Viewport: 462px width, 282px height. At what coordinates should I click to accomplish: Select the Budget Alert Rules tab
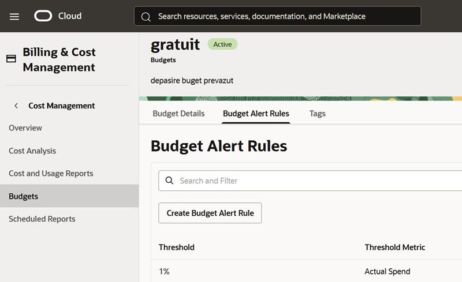click(x=256, y=114)
